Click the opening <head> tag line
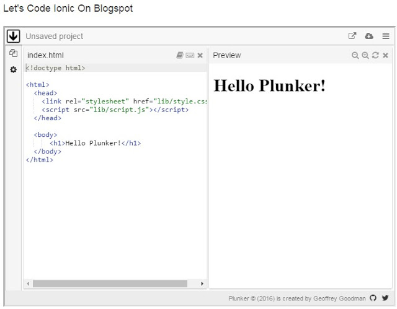This screenshot has height=309, width=397. (x=45, y=93)
